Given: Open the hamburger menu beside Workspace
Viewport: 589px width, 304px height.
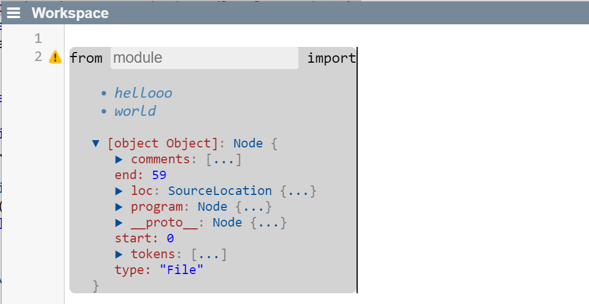Looking at the screenshot, I should [x=14, y=13].
